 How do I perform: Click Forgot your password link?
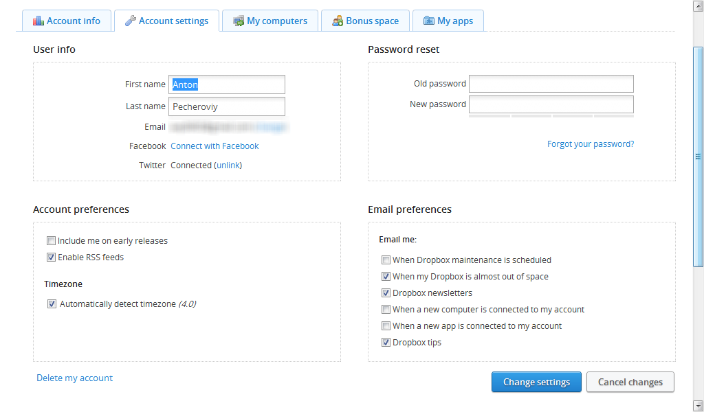tap(591, 144)
